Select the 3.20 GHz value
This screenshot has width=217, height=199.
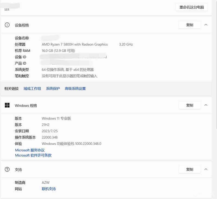(126, 44)
